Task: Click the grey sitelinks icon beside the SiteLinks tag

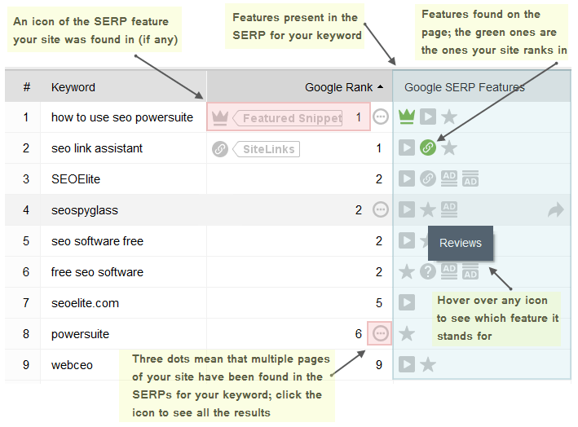Action: (x=220, y=149)
